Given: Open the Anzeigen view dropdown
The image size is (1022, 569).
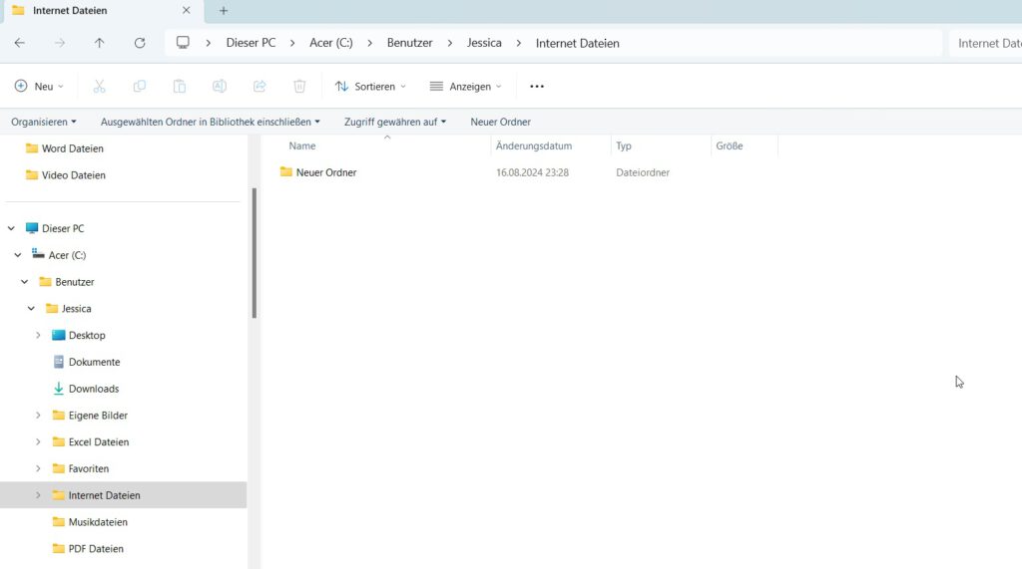Looking at the screenshot, I should pyautogui.click(x=465, y=86).
